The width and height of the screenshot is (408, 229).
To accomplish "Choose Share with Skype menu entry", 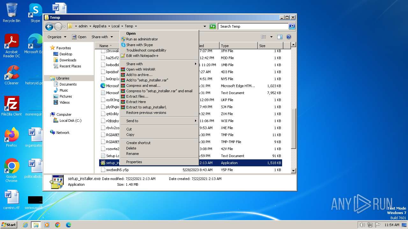I will (159, 45).
